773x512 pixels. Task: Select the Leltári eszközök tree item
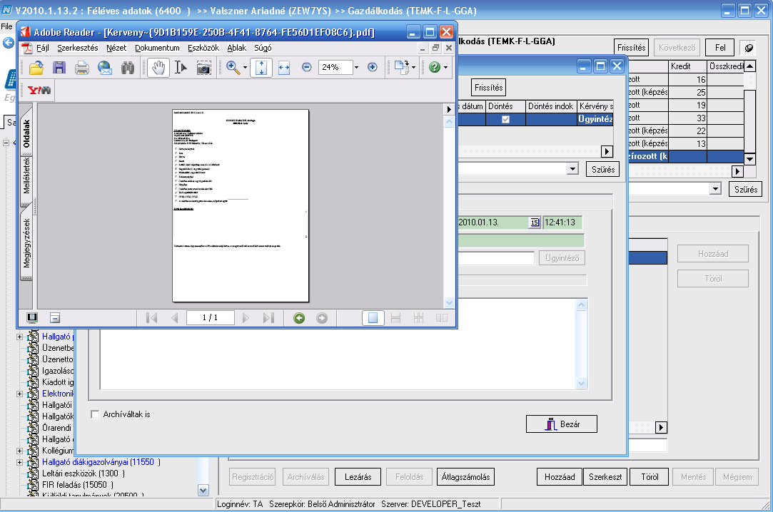[x=84, y=473]
